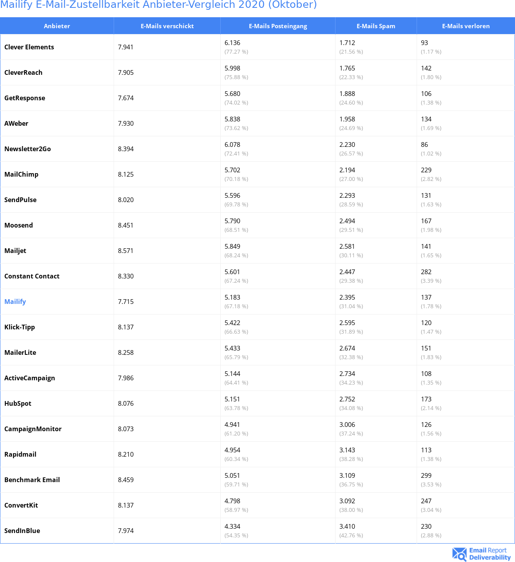
Task: Select the Clever Elements row name
Action: 29,47
